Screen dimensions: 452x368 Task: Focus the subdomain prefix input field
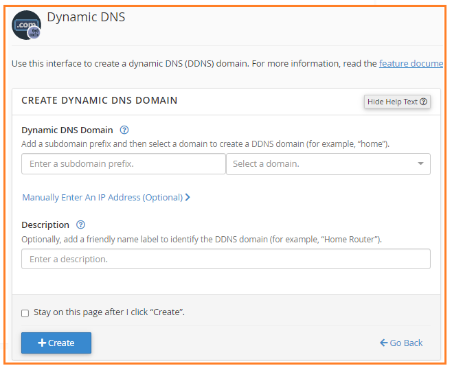124,164
